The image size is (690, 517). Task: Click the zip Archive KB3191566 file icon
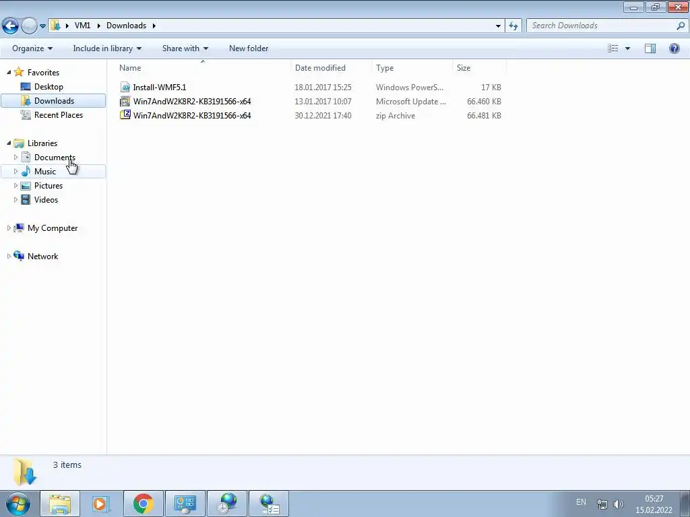click(x=125, y=115)
